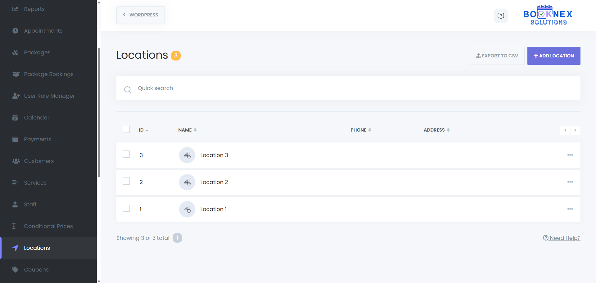596x283 pixels.
Task: Open the three-dot menu for Location 1
Action: pyautogui.click(x=570, y=209)
